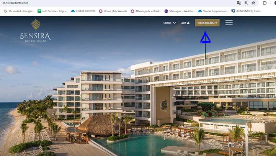
Task: Click the Check Availability button
Action: tap(207, 23)
